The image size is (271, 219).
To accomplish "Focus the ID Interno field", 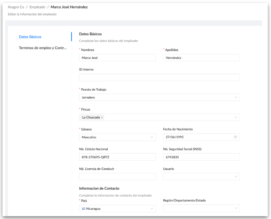I will 159,77.
